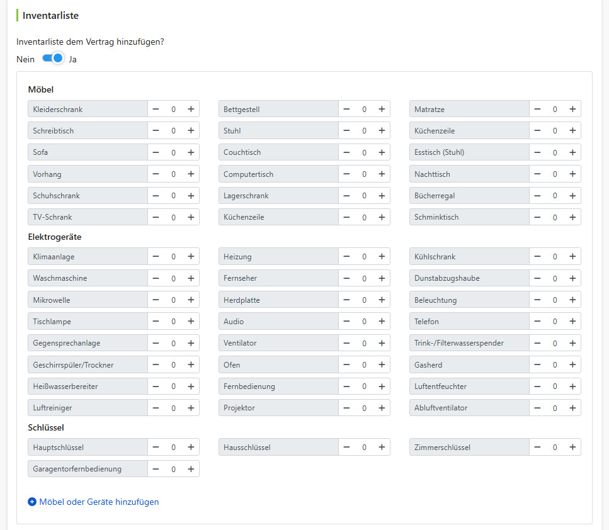Click plus icon next to Hauptschlüssel
Image resolution: width=609 pixels, height=530 pixels.
pos(191,448)
